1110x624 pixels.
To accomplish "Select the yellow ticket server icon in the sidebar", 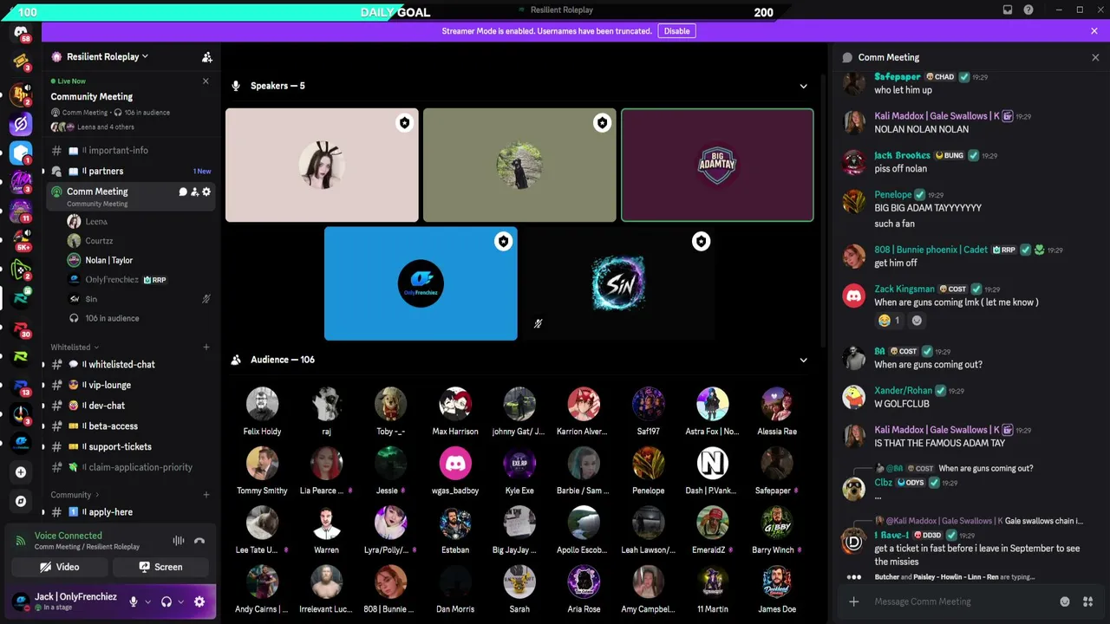I will click(21, 62).
